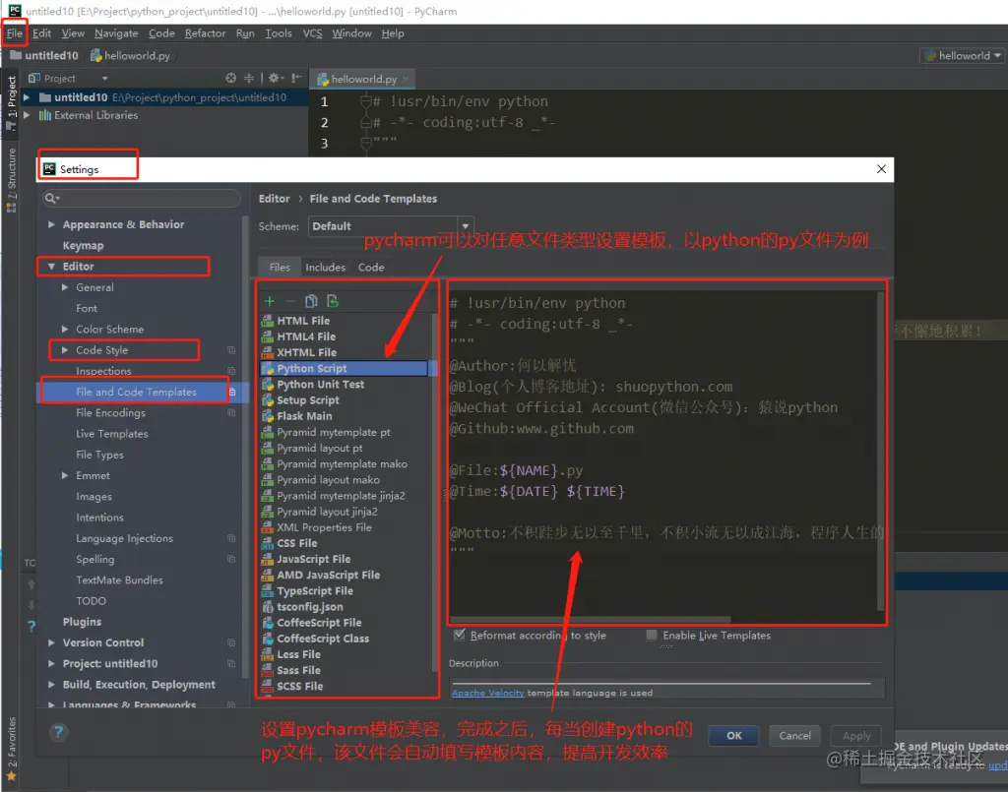
Task: Click the project-level icon beside Project: untitled10
Action: coord(231,663)
